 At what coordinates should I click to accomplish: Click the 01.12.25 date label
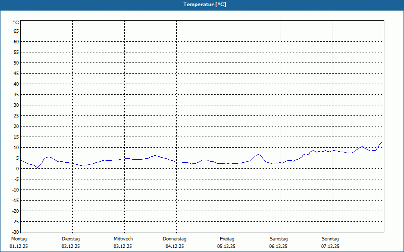19,246
